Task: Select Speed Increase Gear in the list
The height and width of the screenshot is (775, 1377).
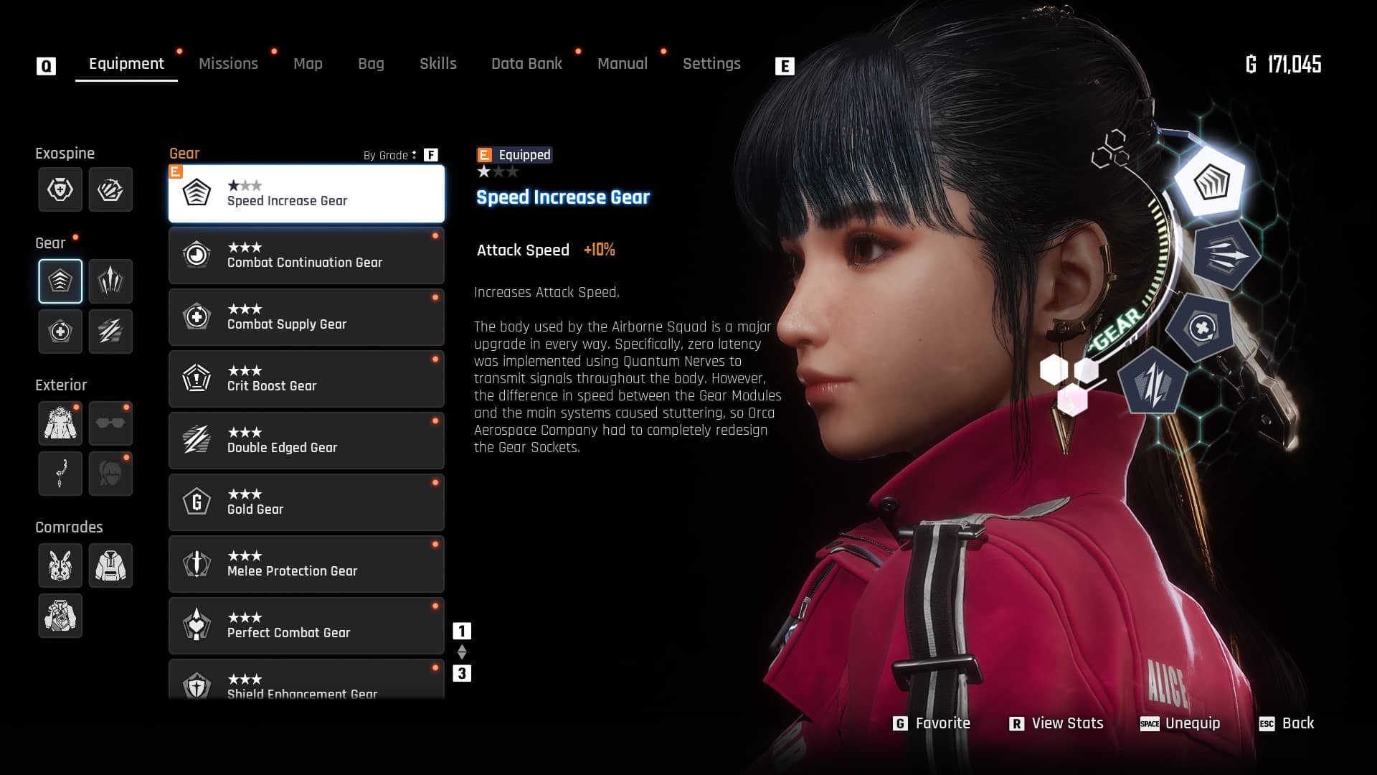Action: click(x=306, y=194)
